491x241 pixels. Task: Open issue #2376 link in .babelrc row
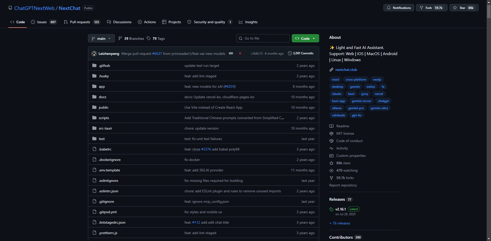click(206, 149)
